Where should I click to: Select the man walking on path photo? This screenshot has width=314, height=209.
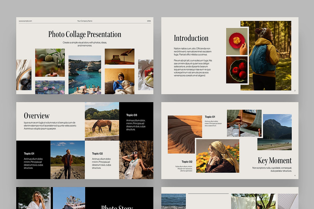(x=68, y=160)
